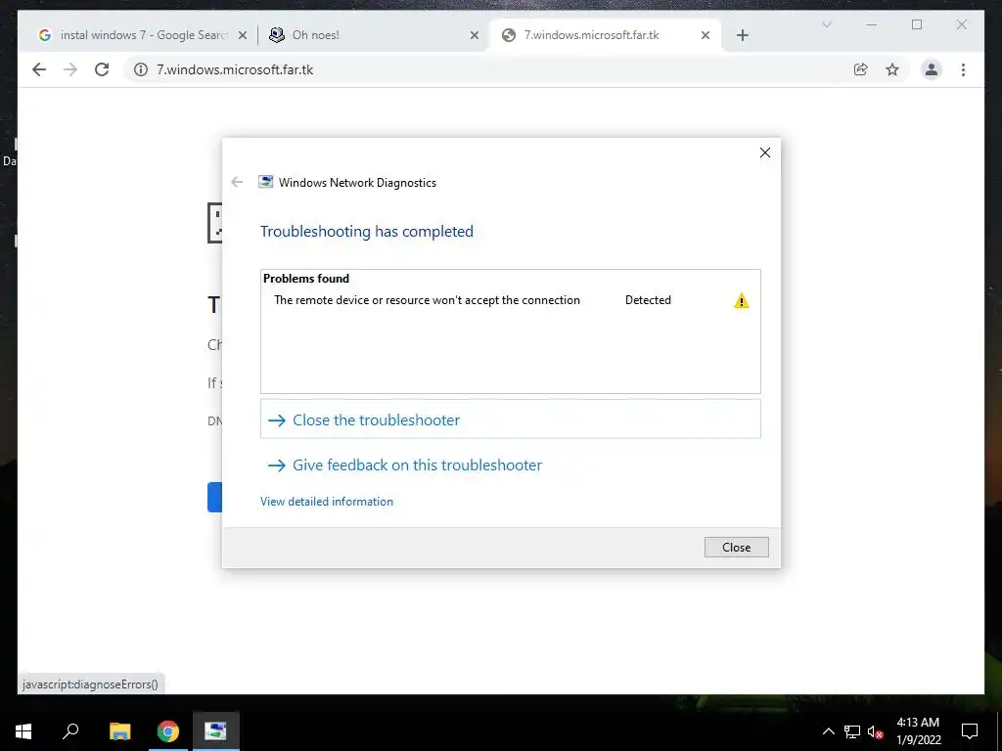Bookmark this page with the star icon
Screen dimensions: 1002x751
coord(892,69)
